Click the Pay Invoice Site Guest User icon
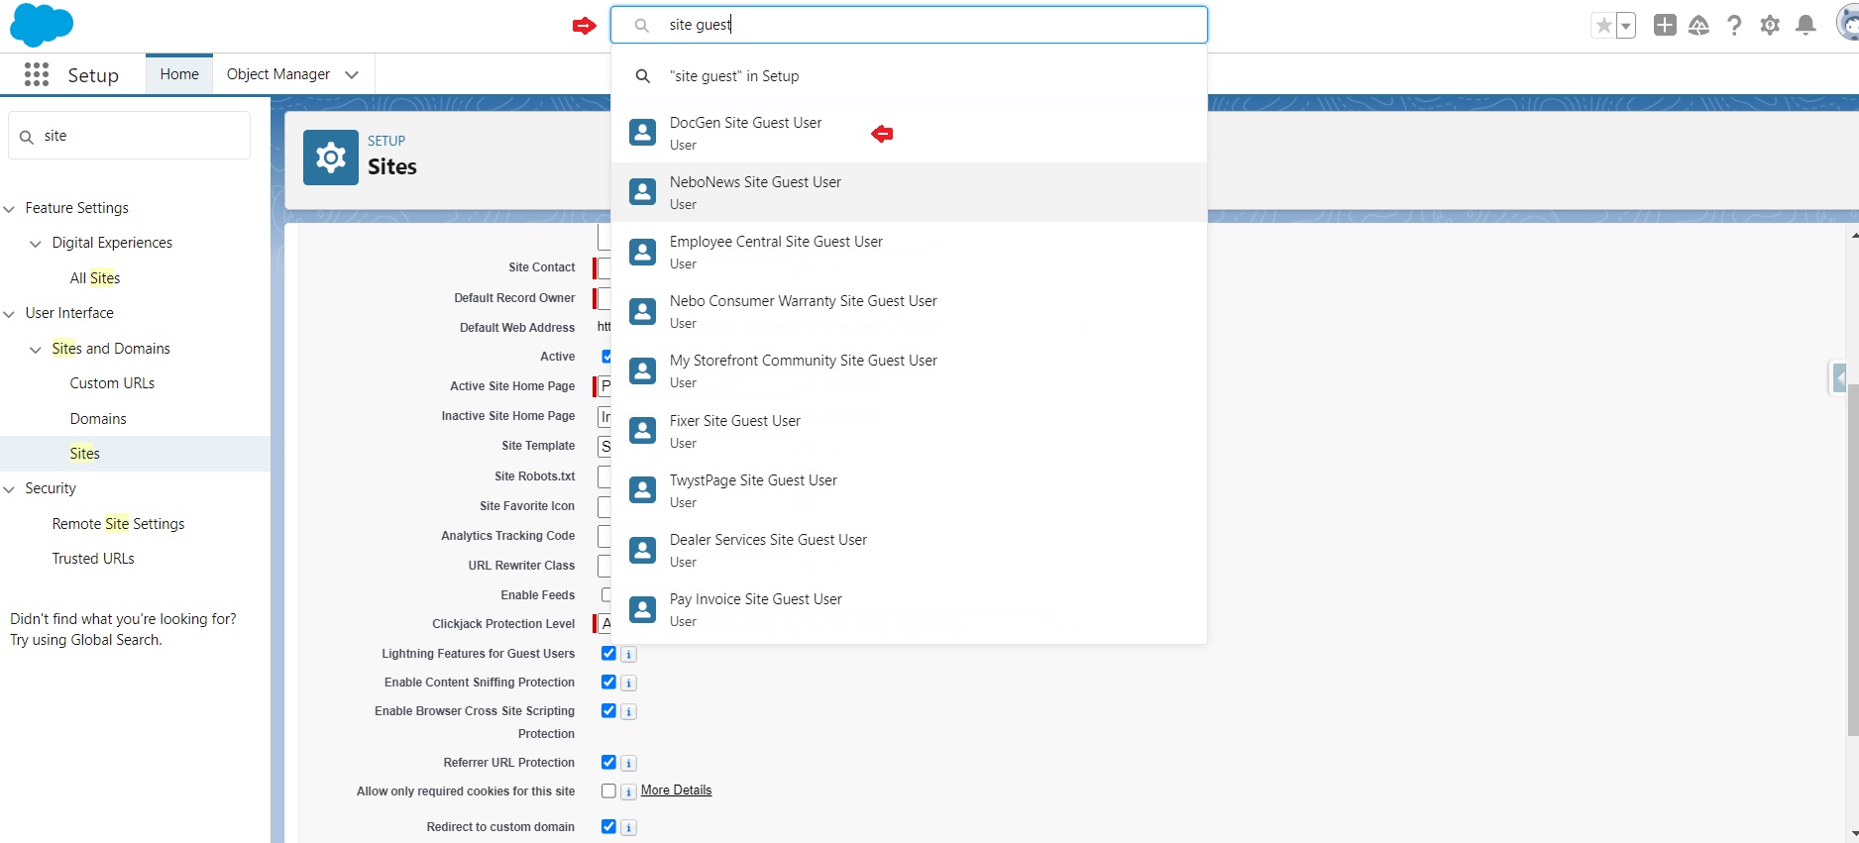This screenshot has width=1859, height=843. [x=643, y=609]
